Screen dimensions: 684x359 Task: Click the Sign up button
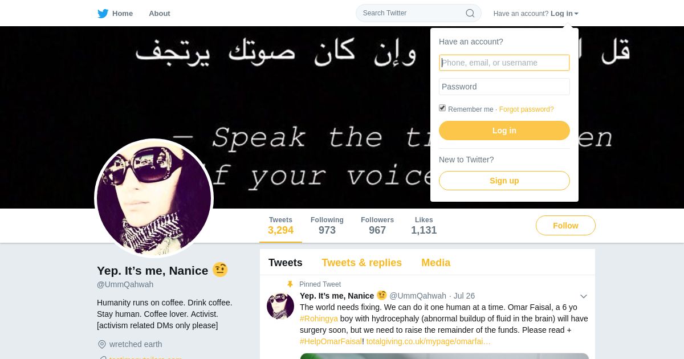point(504,181)
